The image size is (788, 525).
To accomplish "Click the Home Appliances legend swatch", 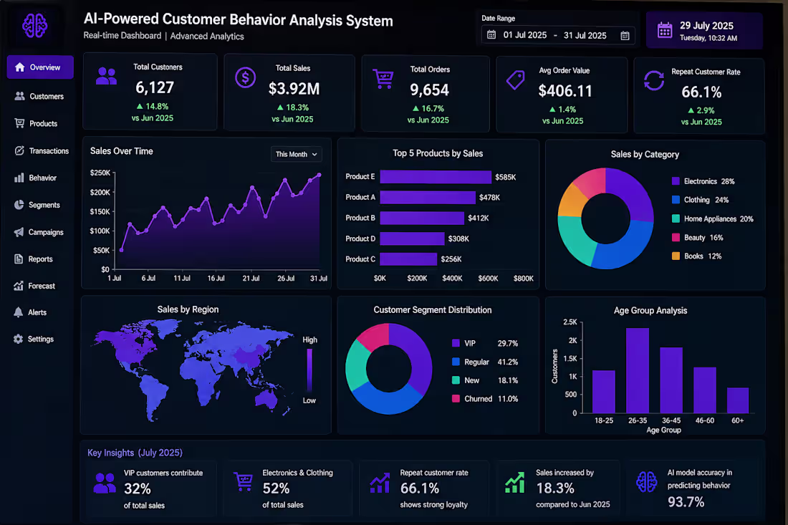I will coord(676,218).
